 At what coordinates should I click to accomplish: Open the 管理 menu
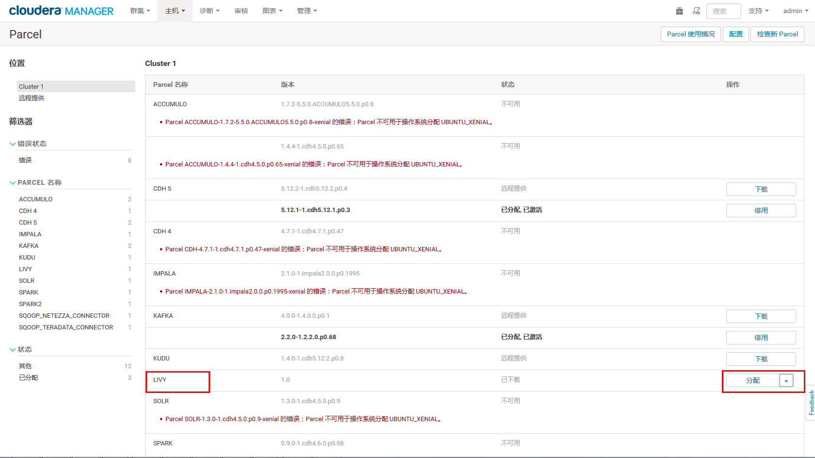click(307, 11)
